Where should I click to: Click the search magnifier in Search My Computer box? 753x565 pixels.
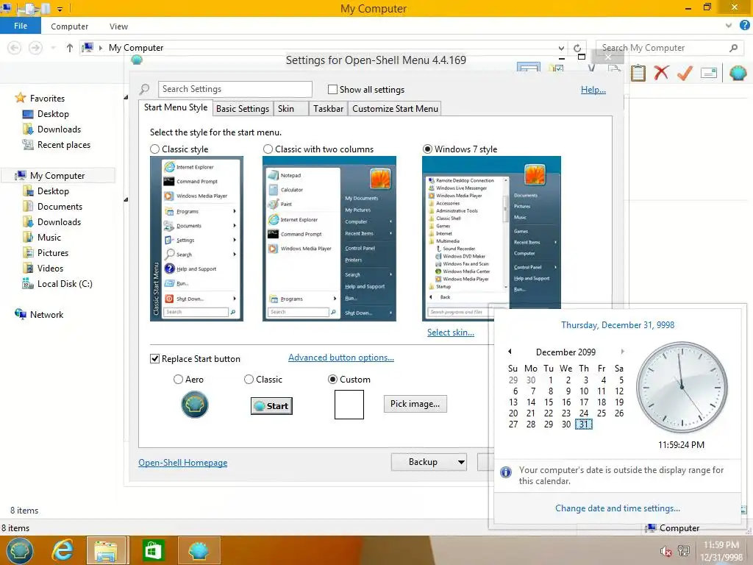coord(733,48)
